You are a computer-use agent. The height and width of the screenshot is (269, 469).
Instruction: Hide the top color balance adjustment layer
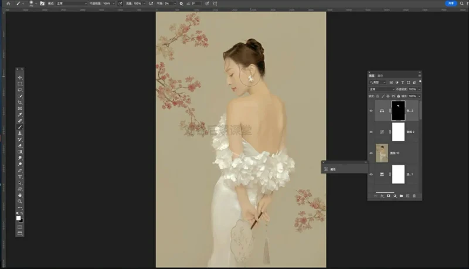click(371, 110)
